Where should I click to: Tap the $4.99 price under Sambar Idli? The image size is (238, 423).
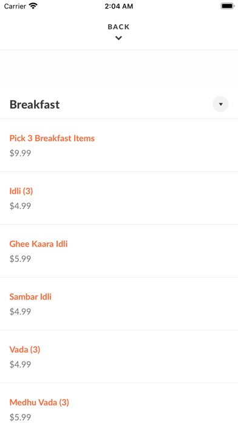point(20,312)
